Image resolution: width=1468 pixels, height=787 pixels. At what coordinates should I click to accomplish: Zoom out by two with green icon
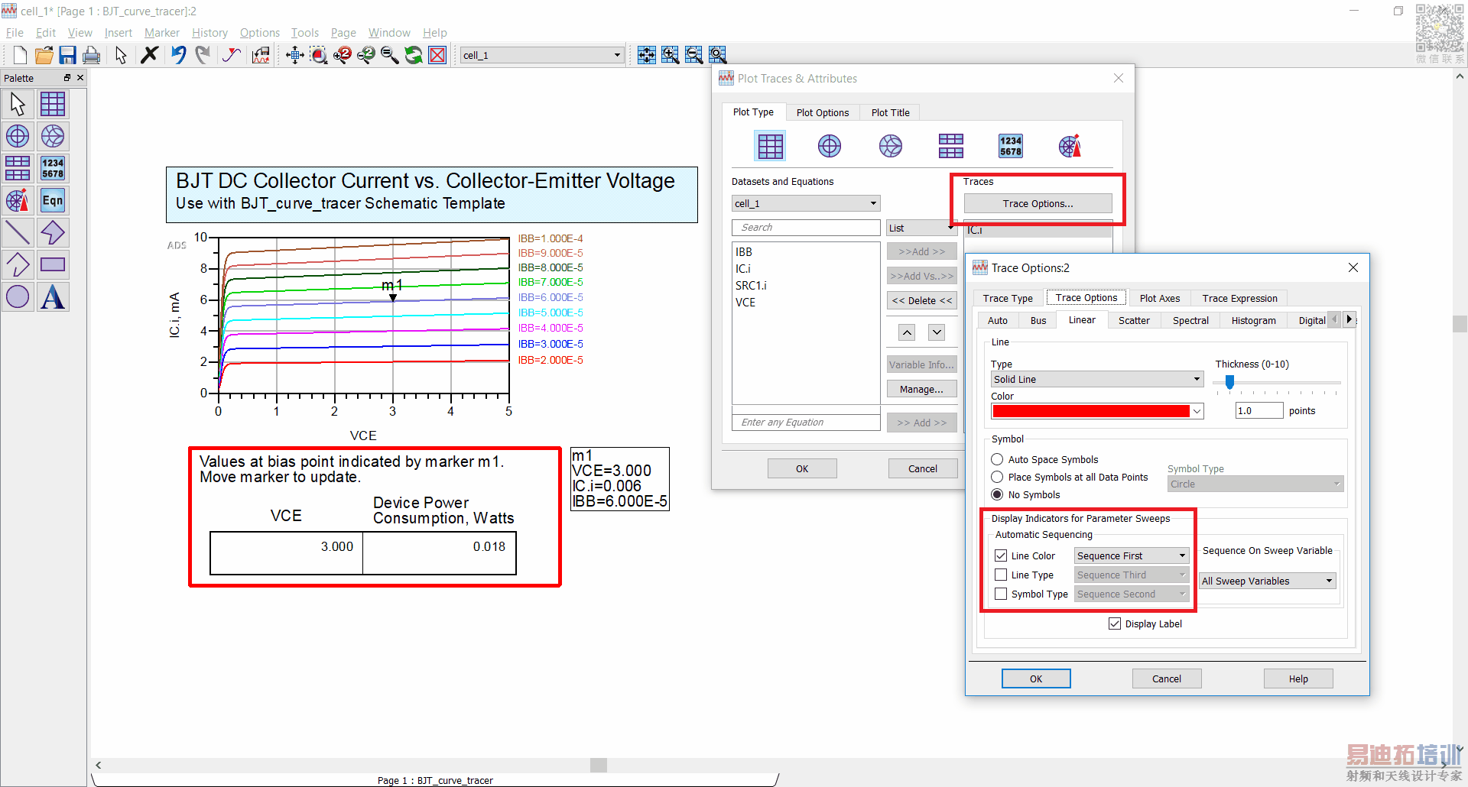(x=366, y=55)
